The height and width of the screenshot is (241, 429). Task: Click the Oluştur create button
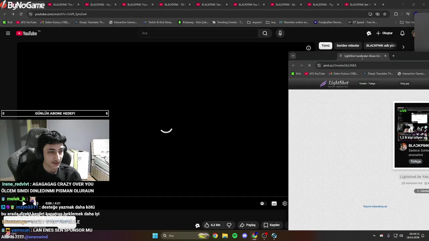click(384, 33)
